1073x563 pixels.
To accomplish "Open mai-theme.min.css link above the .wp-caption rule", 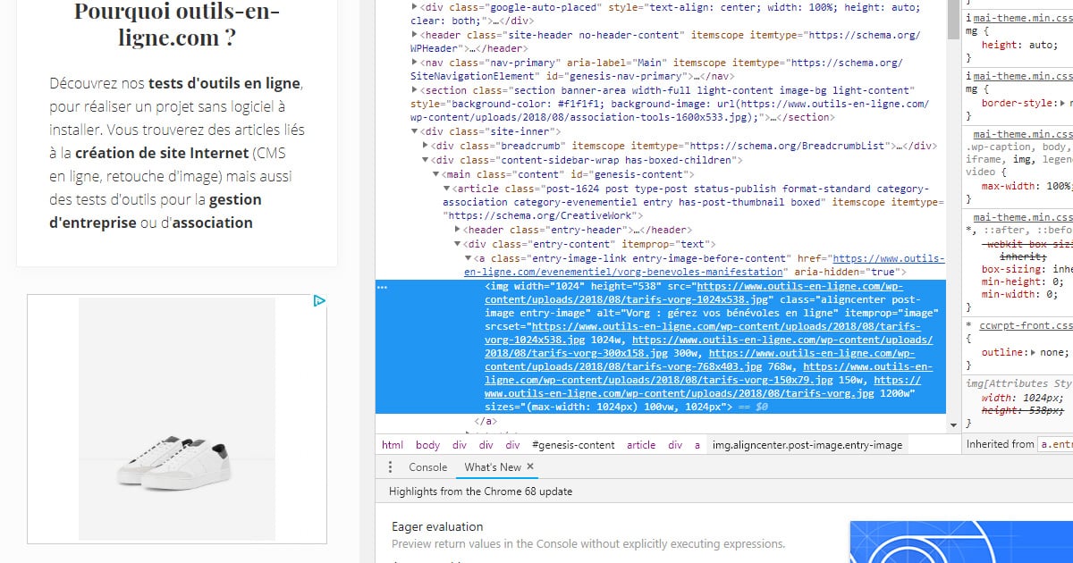I will click(x=1023, y=134).
